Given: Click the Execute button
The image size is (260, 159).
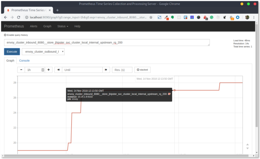Looking at the screenshot, I should 12,52.
